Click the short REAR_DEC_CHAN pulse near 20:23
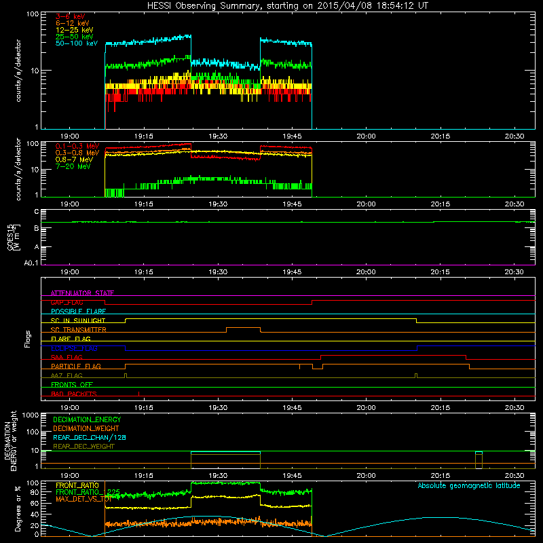543x543 pixels. 479,452
